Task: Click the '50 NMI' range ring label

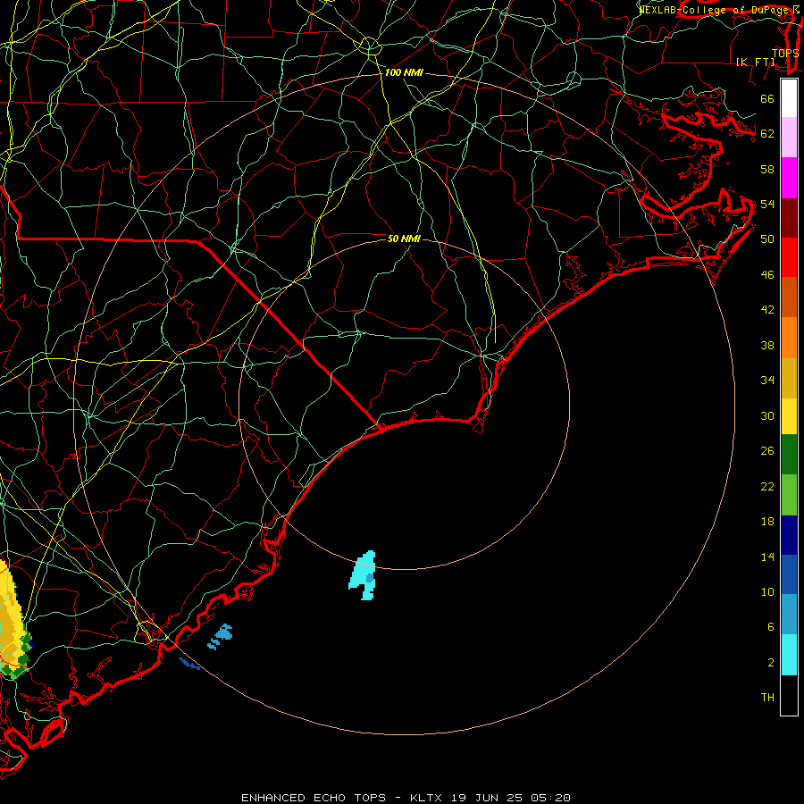Action: [404, 239]
